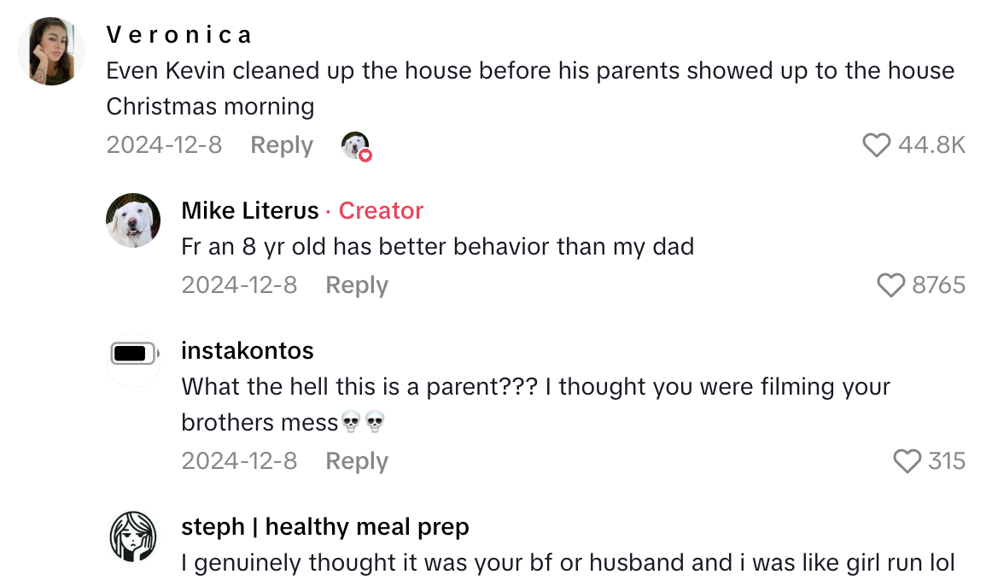Viewport: 992px width, 586px height.
Task: Click the 2024-12-8 timestamp on Veronica's comment
Action: (164, 145)
